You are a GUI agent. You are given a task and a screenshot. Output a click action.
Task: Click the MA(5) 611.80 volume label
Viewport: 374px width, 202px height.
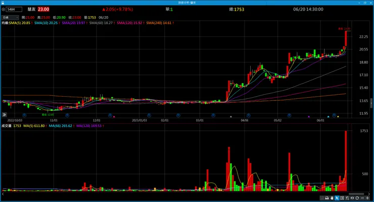[34, 126]
